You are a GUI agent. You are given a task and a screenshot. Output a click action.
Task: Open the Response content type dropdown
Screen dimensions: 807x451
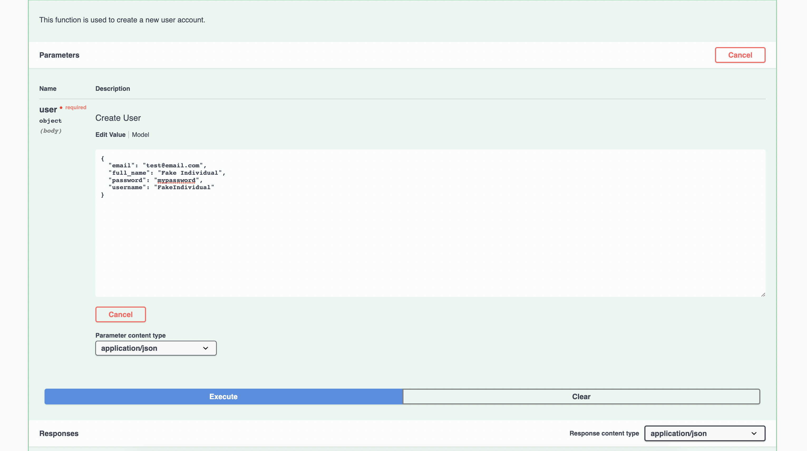(x=704, y=433)
